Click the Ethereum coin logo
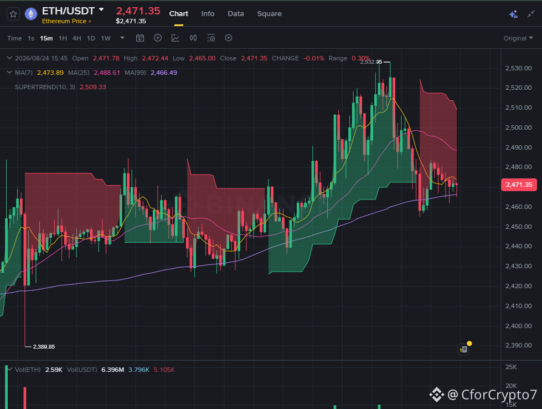 click(x=31, y=14)
